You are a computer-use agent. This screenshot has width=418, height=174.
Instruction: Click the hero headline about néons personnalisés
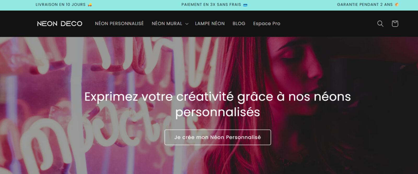(x=218, y=104)
